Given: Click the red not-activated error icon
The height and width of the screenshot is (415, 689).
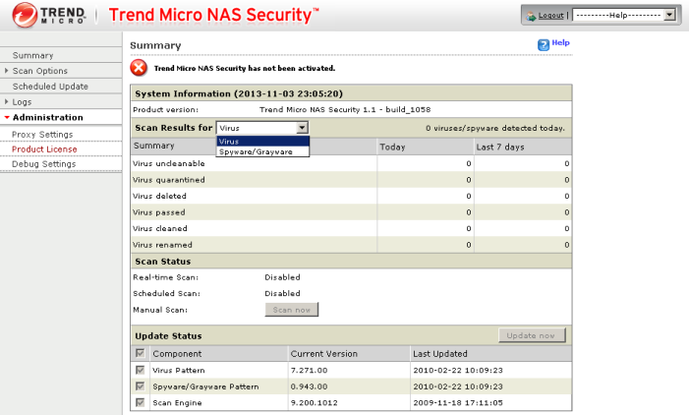Looking at the screenshot, I should (x=139, y=68).
